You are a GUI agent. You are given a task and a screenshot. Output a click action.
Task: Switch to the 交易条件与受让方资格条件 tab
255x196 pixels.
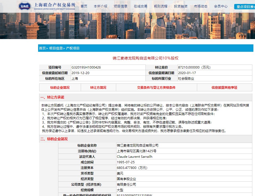point(156,88)
